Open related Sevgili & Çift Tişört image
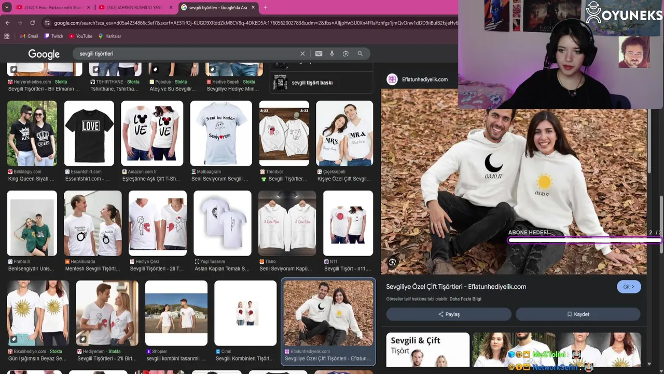Viewport: 664px width, 374px height. pos(428,350)
